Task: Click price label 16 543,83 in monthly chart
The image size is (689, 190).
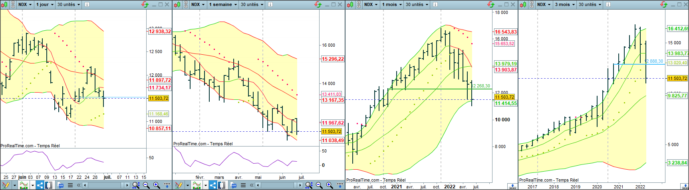Action: pos(506,32)
